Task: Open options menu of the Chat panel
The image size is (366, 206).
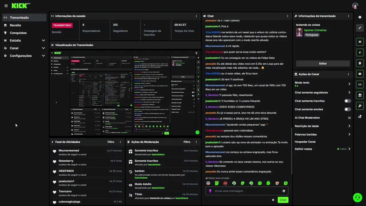Action: tap(288, 16)
